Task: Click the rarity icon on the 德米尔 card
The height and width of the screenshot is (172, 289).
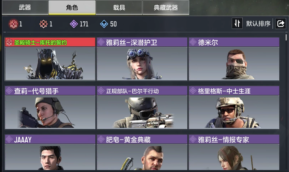Action: (x=193, y=42)
